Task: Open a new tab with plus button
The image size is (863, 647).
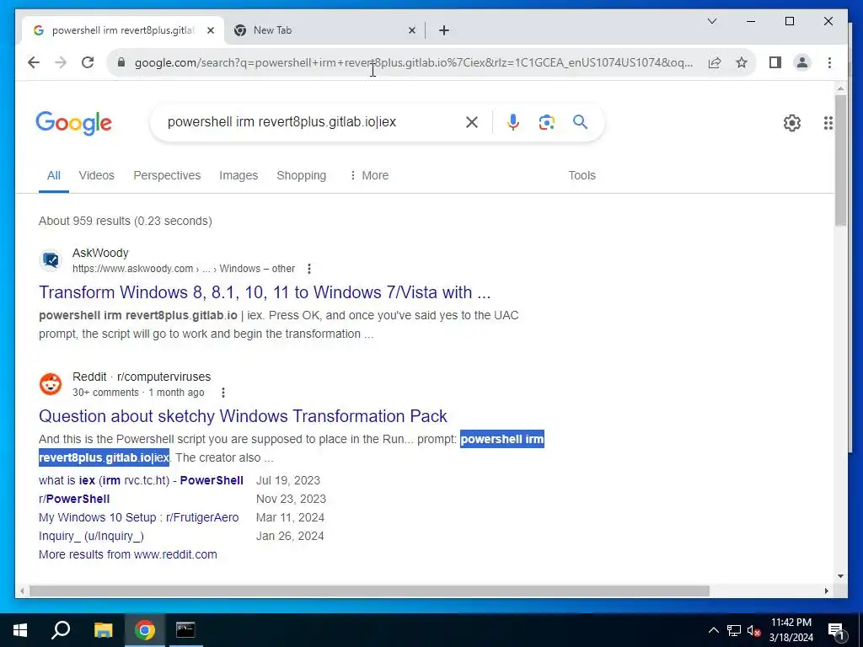Action: pos(444,30)
